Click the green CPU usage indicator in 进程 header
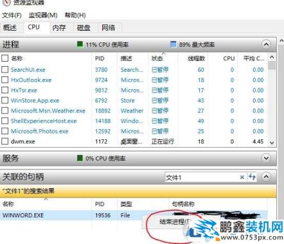 (80, 44)
